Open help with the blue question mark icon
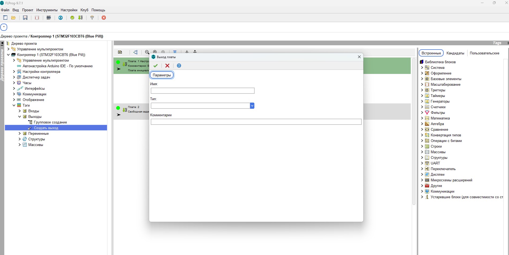 click(179, 66)
